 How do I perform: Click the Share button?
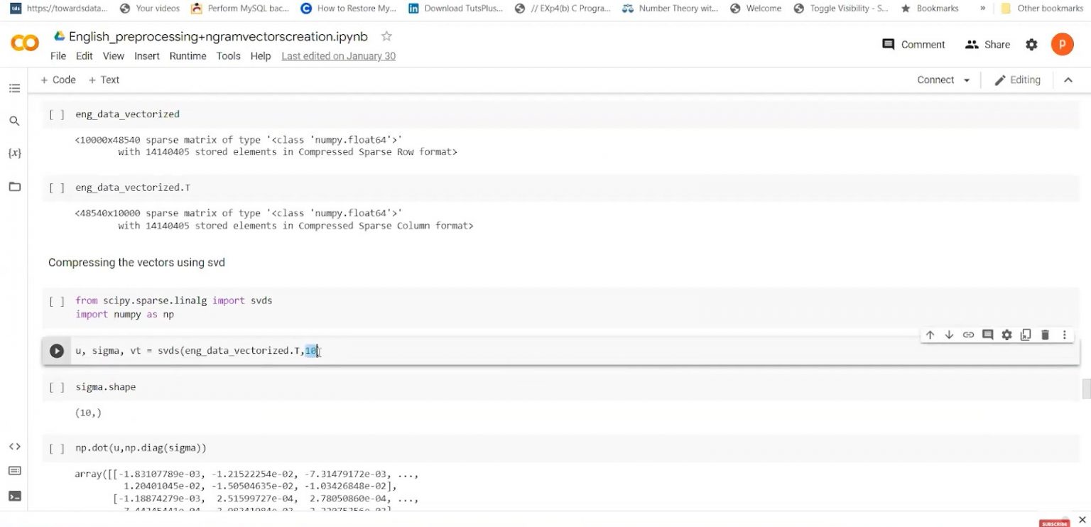[987, 44]
